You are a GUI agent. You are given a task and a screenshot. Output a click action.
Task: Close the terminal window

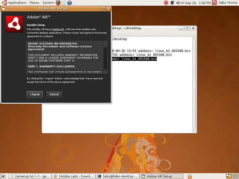coord(193,28)
